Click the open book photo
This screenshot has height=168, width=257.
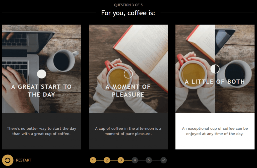click(x=128, y=69)
